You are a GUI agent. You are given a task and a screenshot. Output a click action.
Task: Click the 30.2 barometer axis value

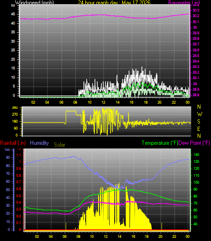196,16
